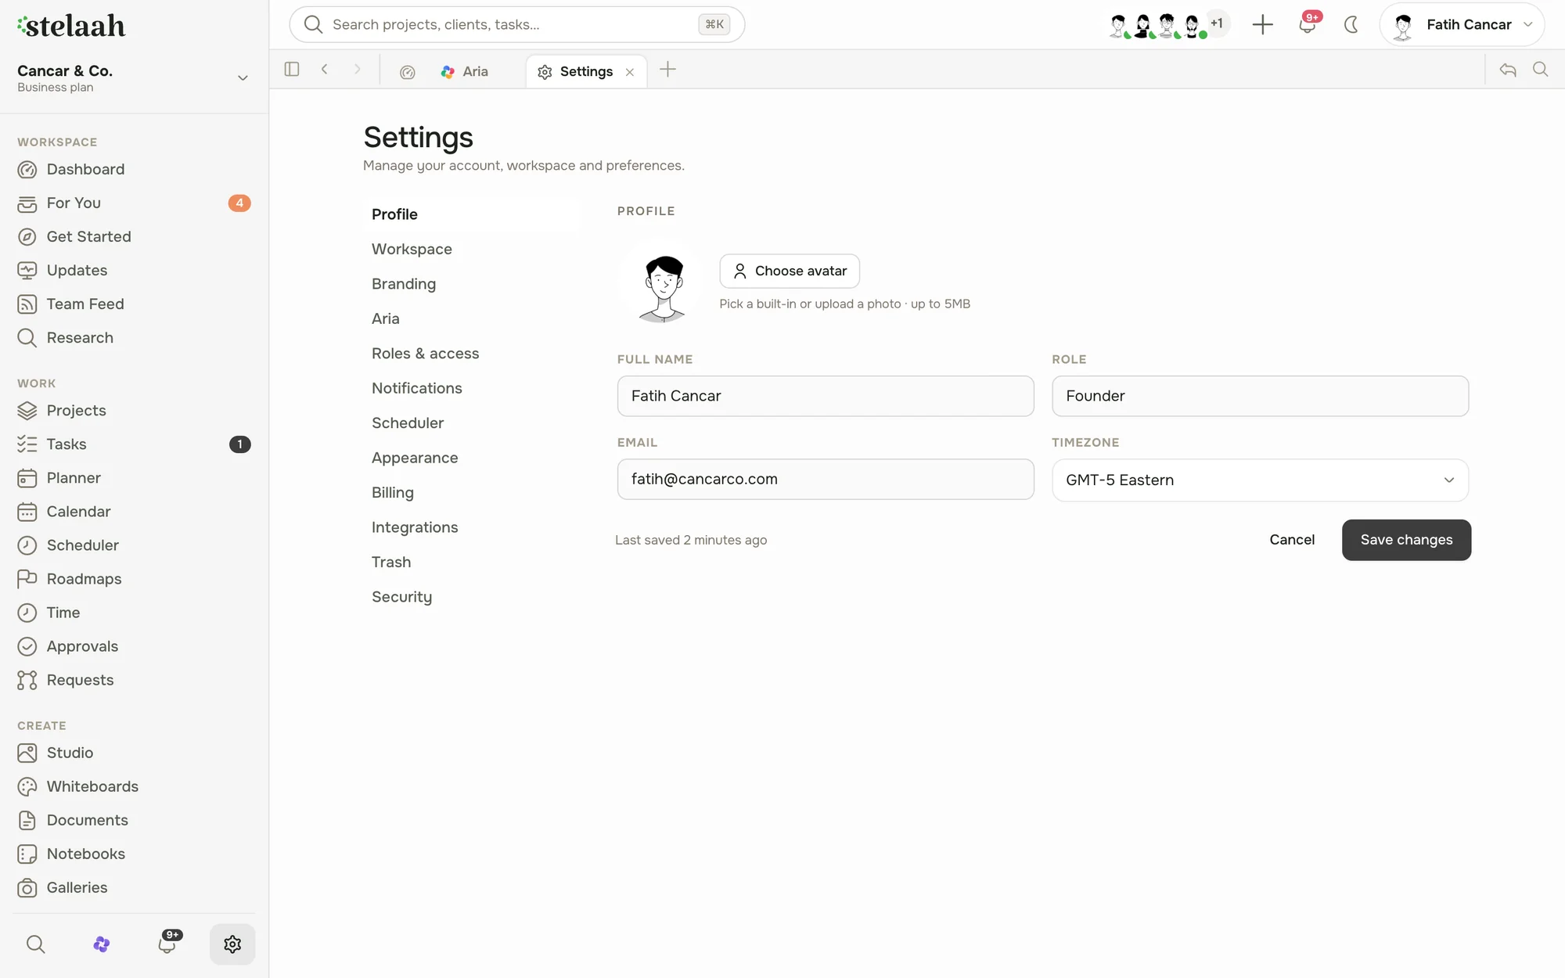The image size is (1565, 978).
Task: Open Studio
Action: tap(133, 752)
